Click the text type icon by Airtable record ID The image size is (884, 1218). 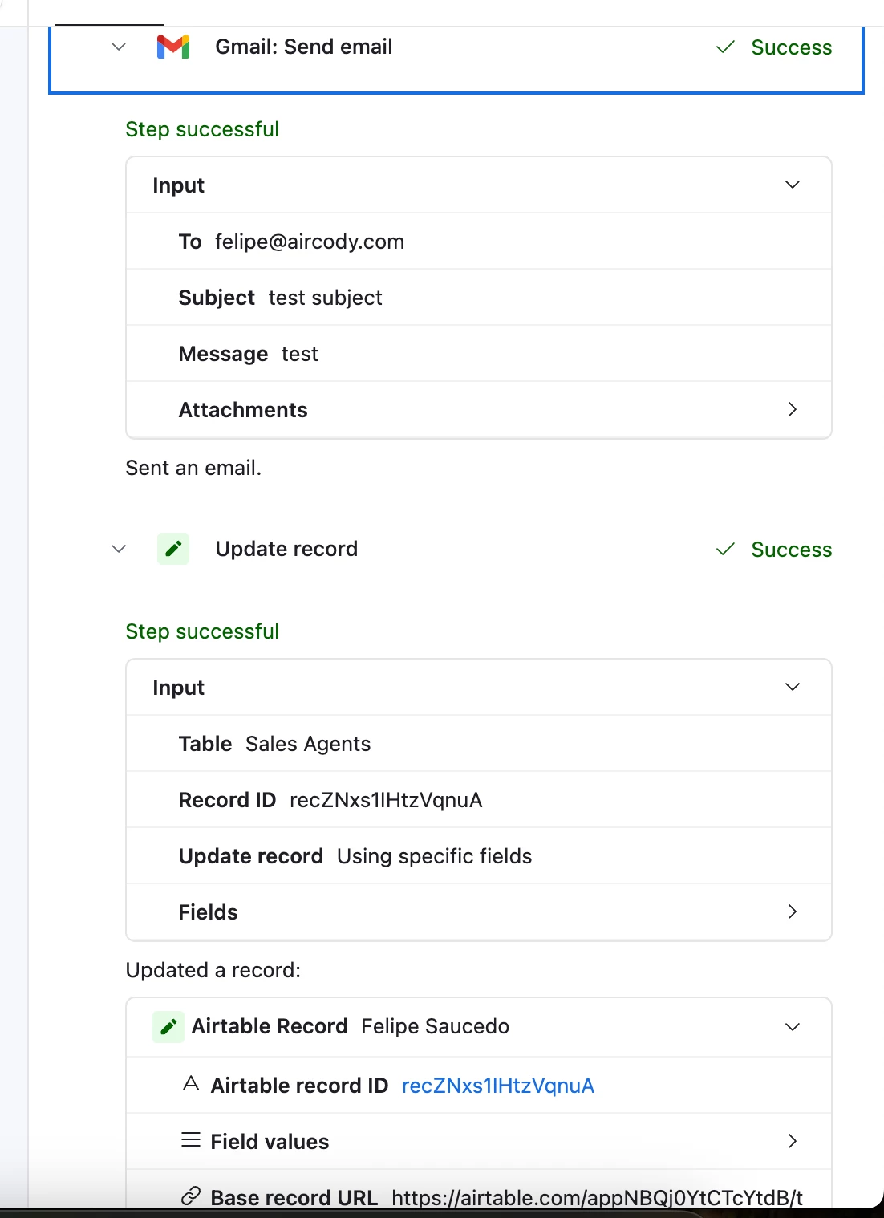click(x=191, y=1084)
